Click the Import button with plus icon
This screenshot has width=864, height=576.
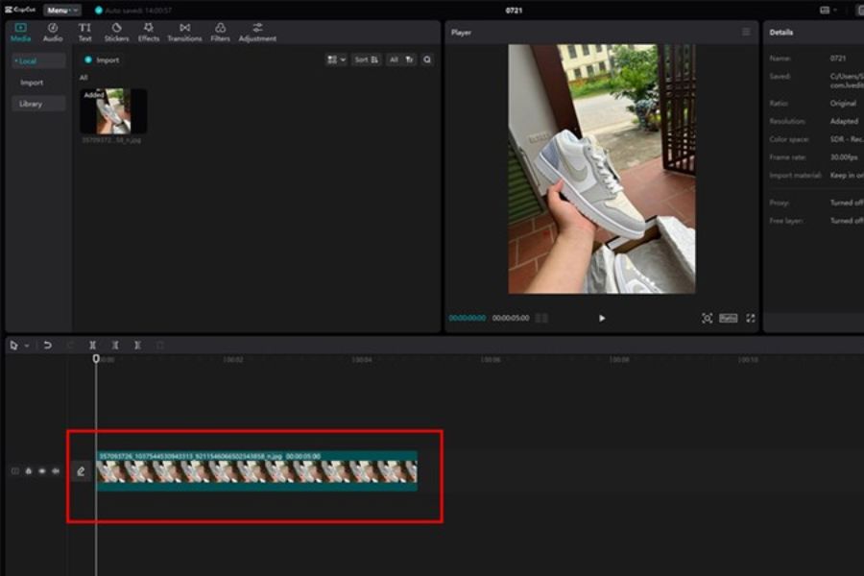point(102,60)
